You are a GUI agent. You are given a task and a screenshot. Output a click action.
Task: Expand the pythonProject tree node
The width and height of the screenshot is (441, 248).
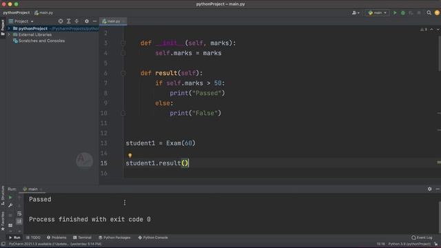(x=9, y=28)
